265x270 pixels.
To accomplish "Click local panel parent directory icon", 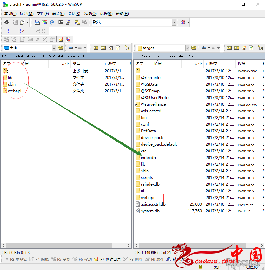I will click(x=96, y=48).
